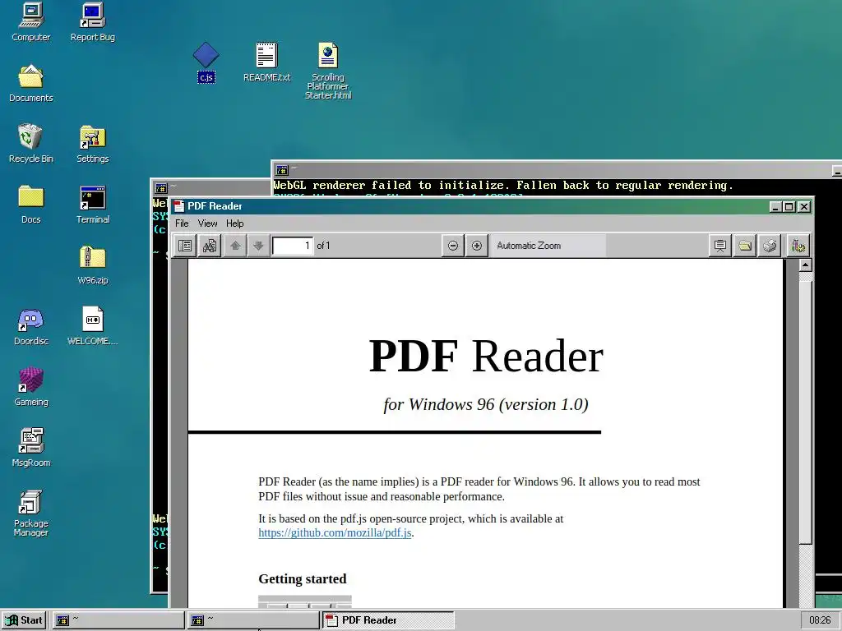Select the README.txt file icon
Image resolution: width=842 pixels, height=631 pixels.
266,62
